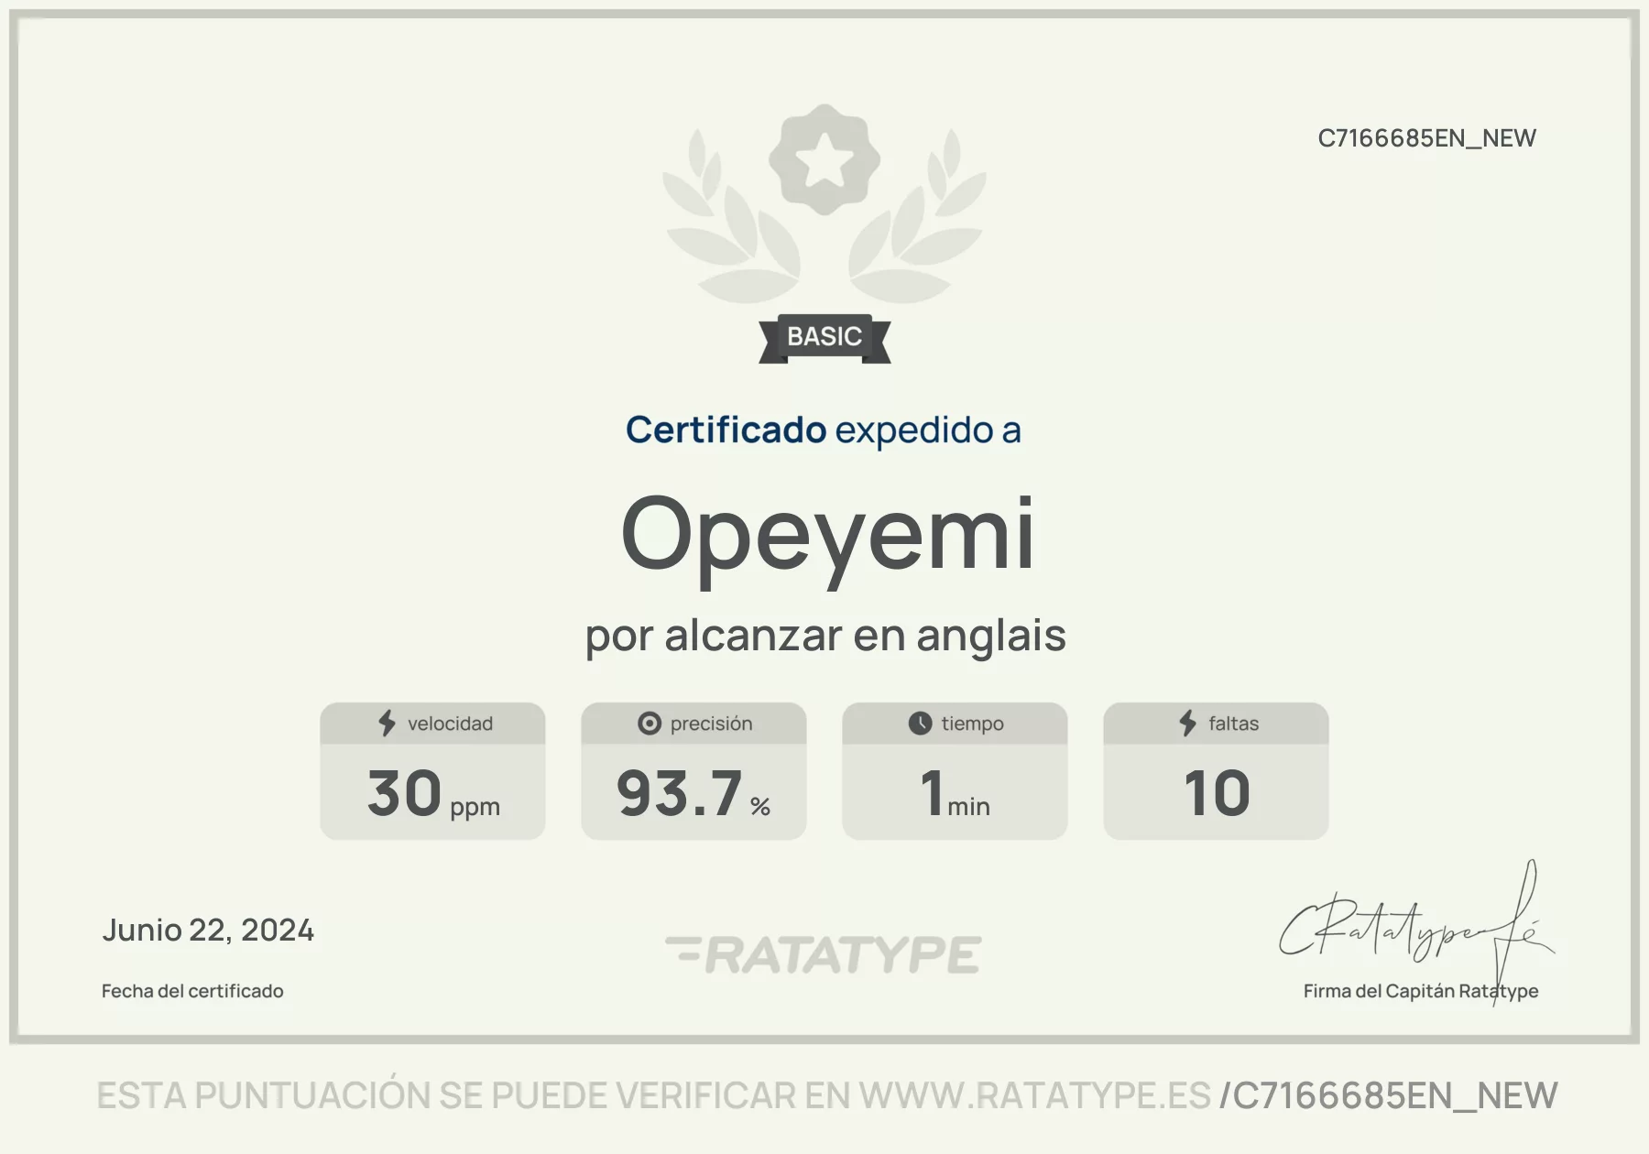Viewport: 1649px width, 1154px height.
Task: Click the star badge medal icon
Action: [x=824, y=159]
